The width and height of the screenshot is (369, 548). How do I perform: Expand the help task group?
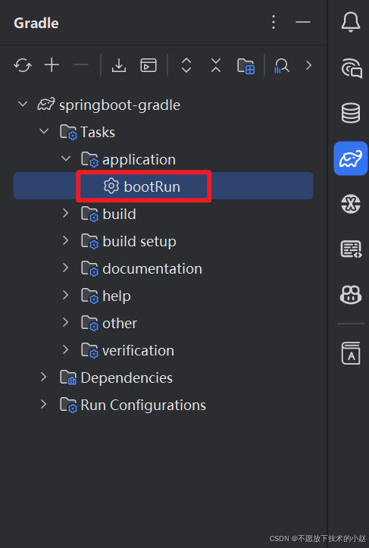tap(65, 295)
